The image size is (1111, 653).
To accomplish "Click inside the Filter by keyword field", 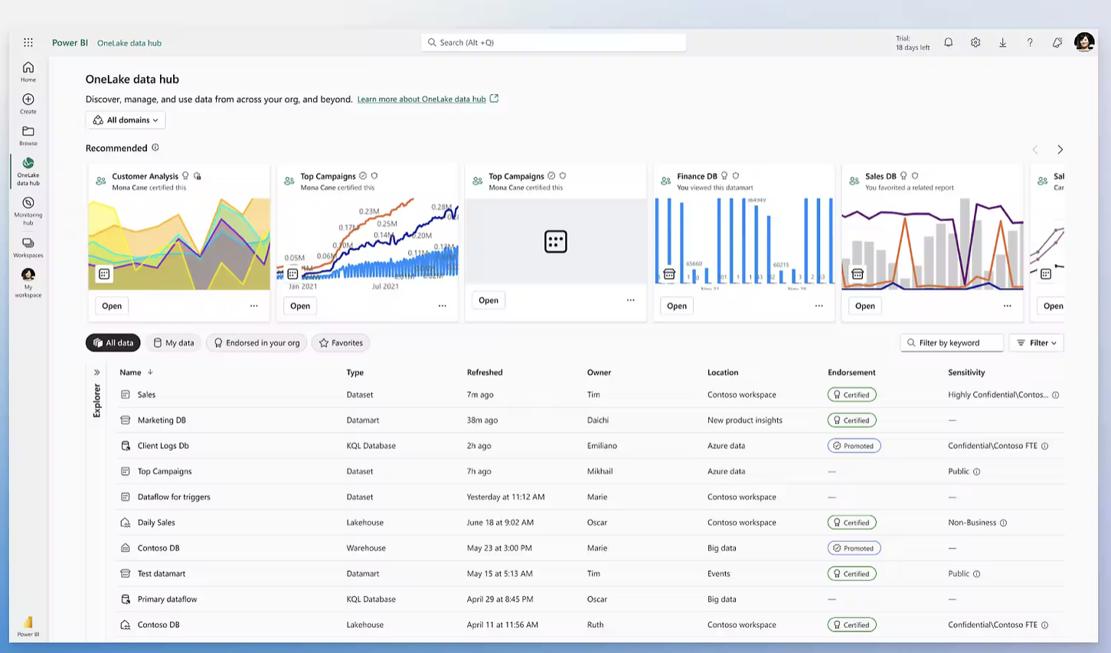I will [952, 342].
